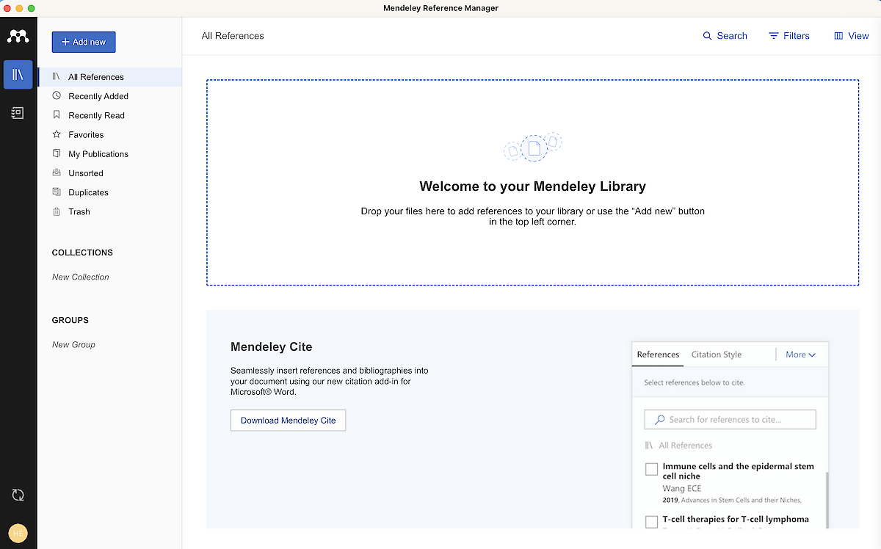The height and width of the screenshot is (549, 881).
Task: Check the T-cell therapies reference checkbox
Action: pyautogui.click(x=651, y=522)
